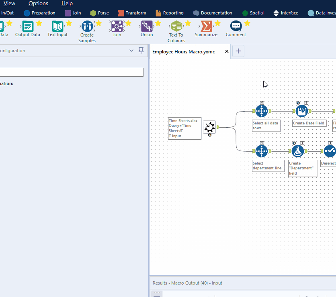Viewport: 336px width, 297px height.
Task: Click the Configuration text input field
Action: tap(72, 72)
